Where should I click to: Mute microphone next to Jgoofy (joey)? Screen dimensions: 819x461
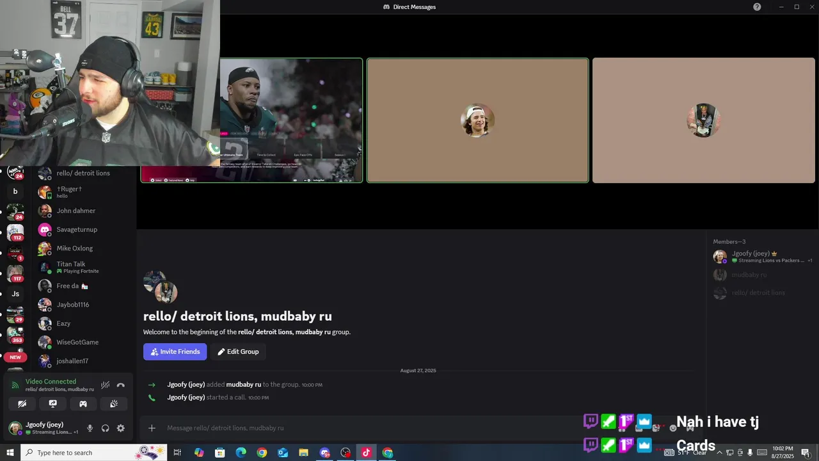coord(90,428)
